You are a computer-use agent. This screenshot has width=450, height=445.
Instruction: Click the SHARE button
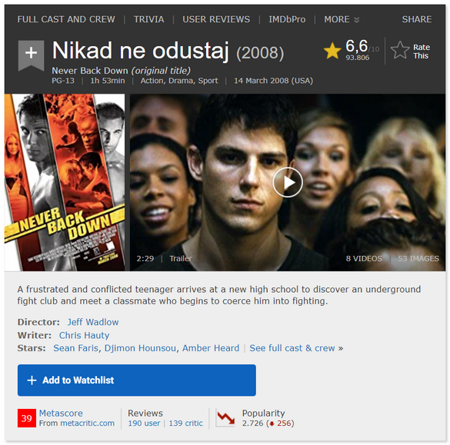tap(416, 19)
